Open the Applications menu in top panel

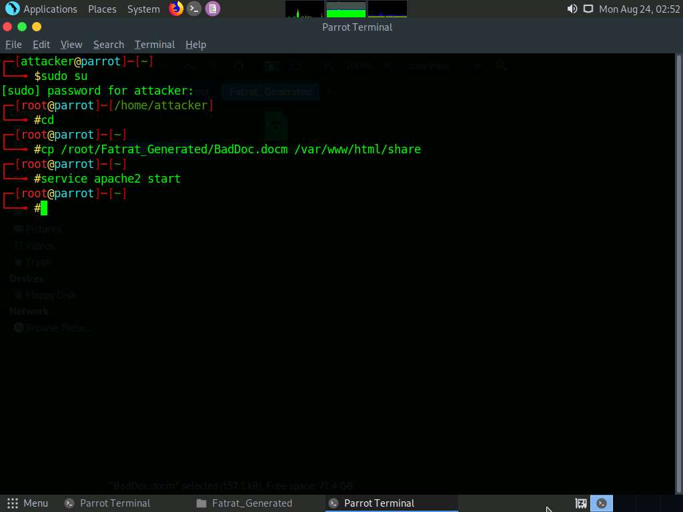click(x=50, y=9)
